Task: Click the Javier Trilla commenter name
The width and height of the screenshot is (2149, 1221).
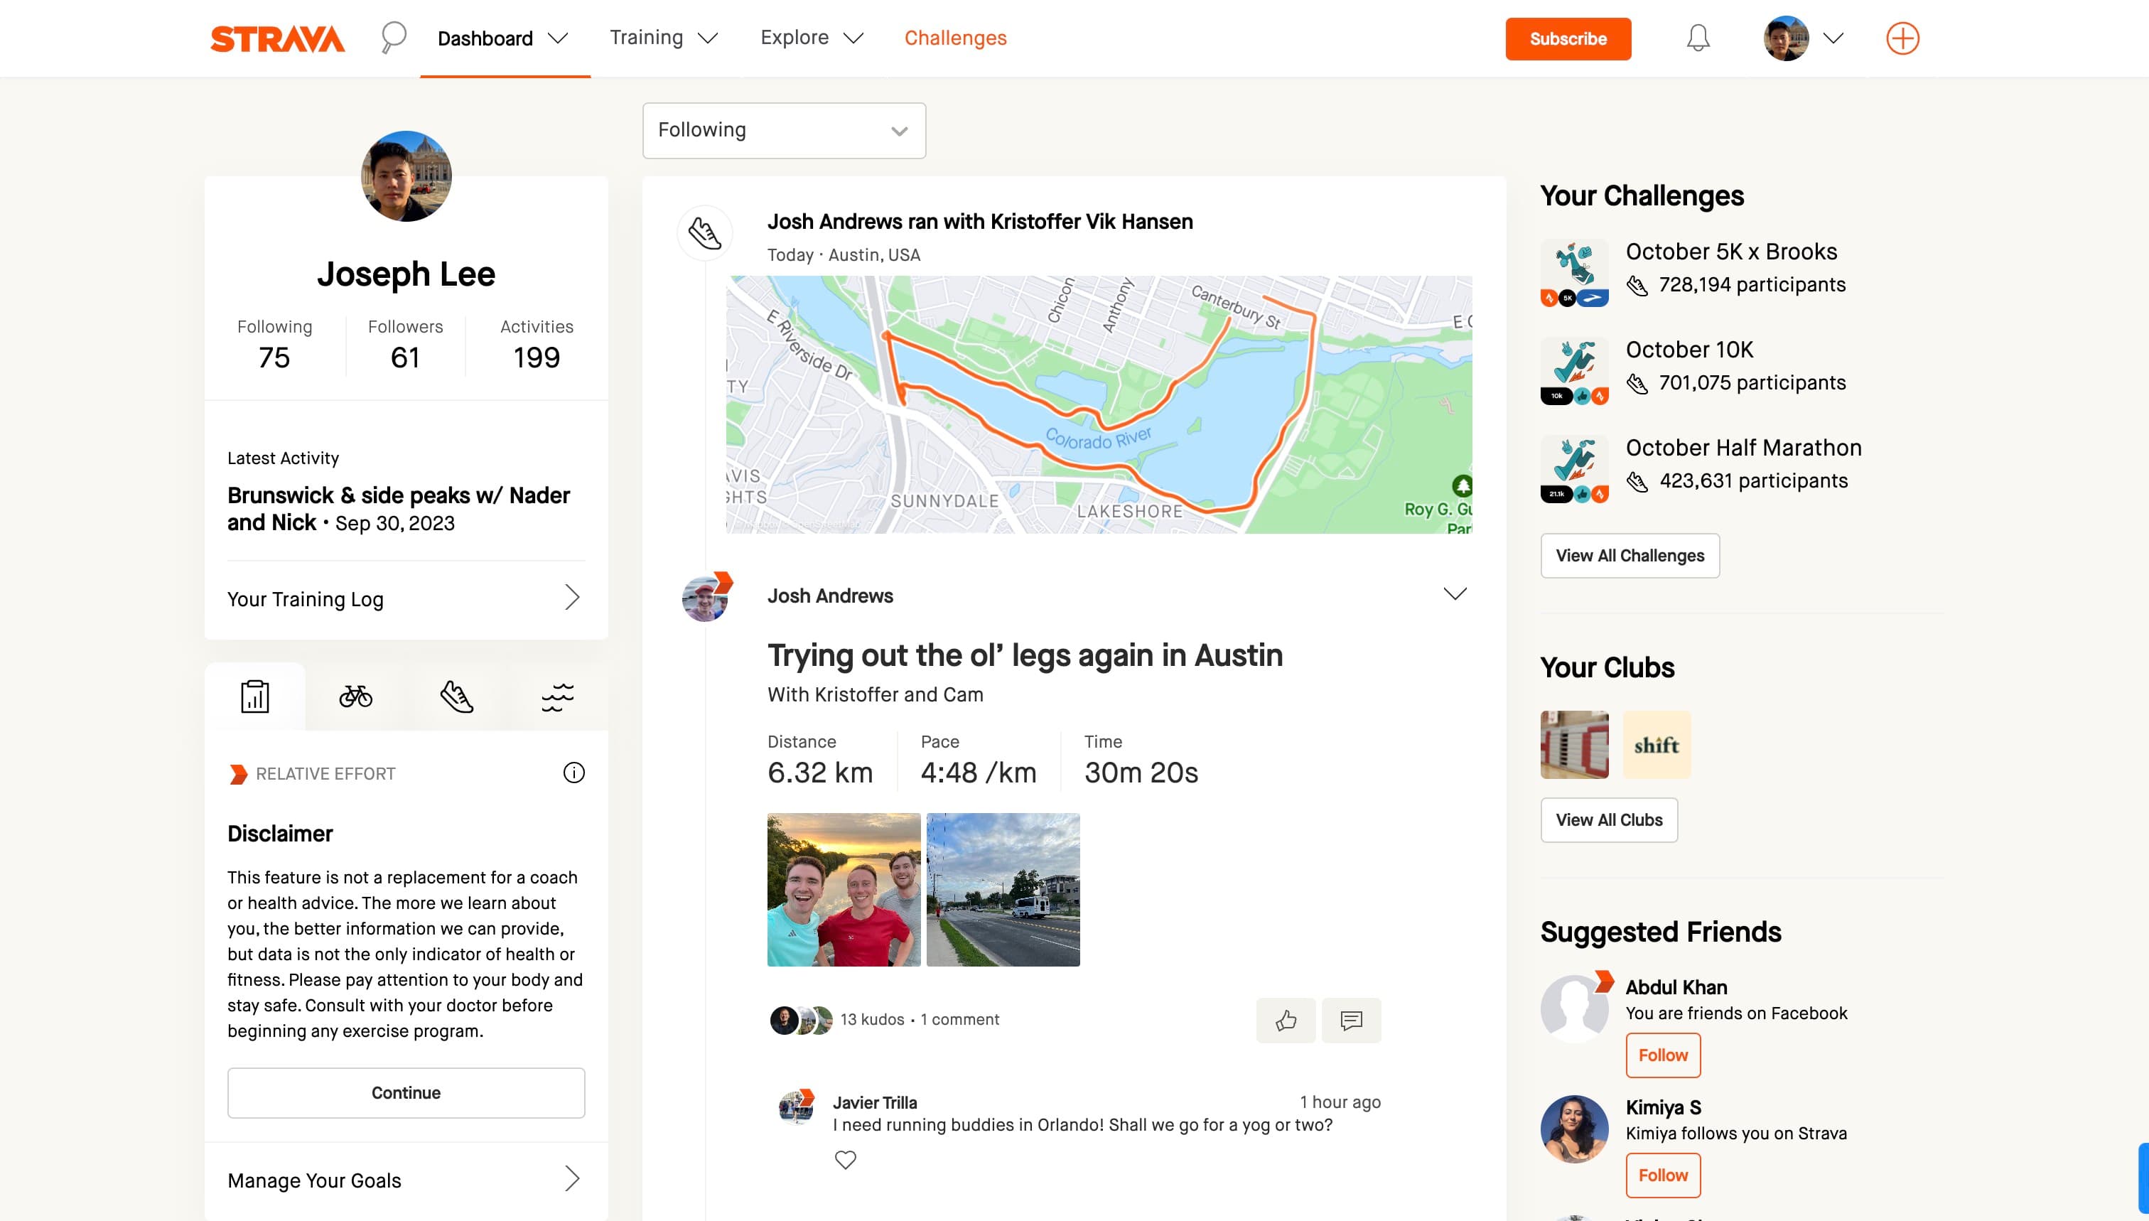Action: pos(875,1103)
